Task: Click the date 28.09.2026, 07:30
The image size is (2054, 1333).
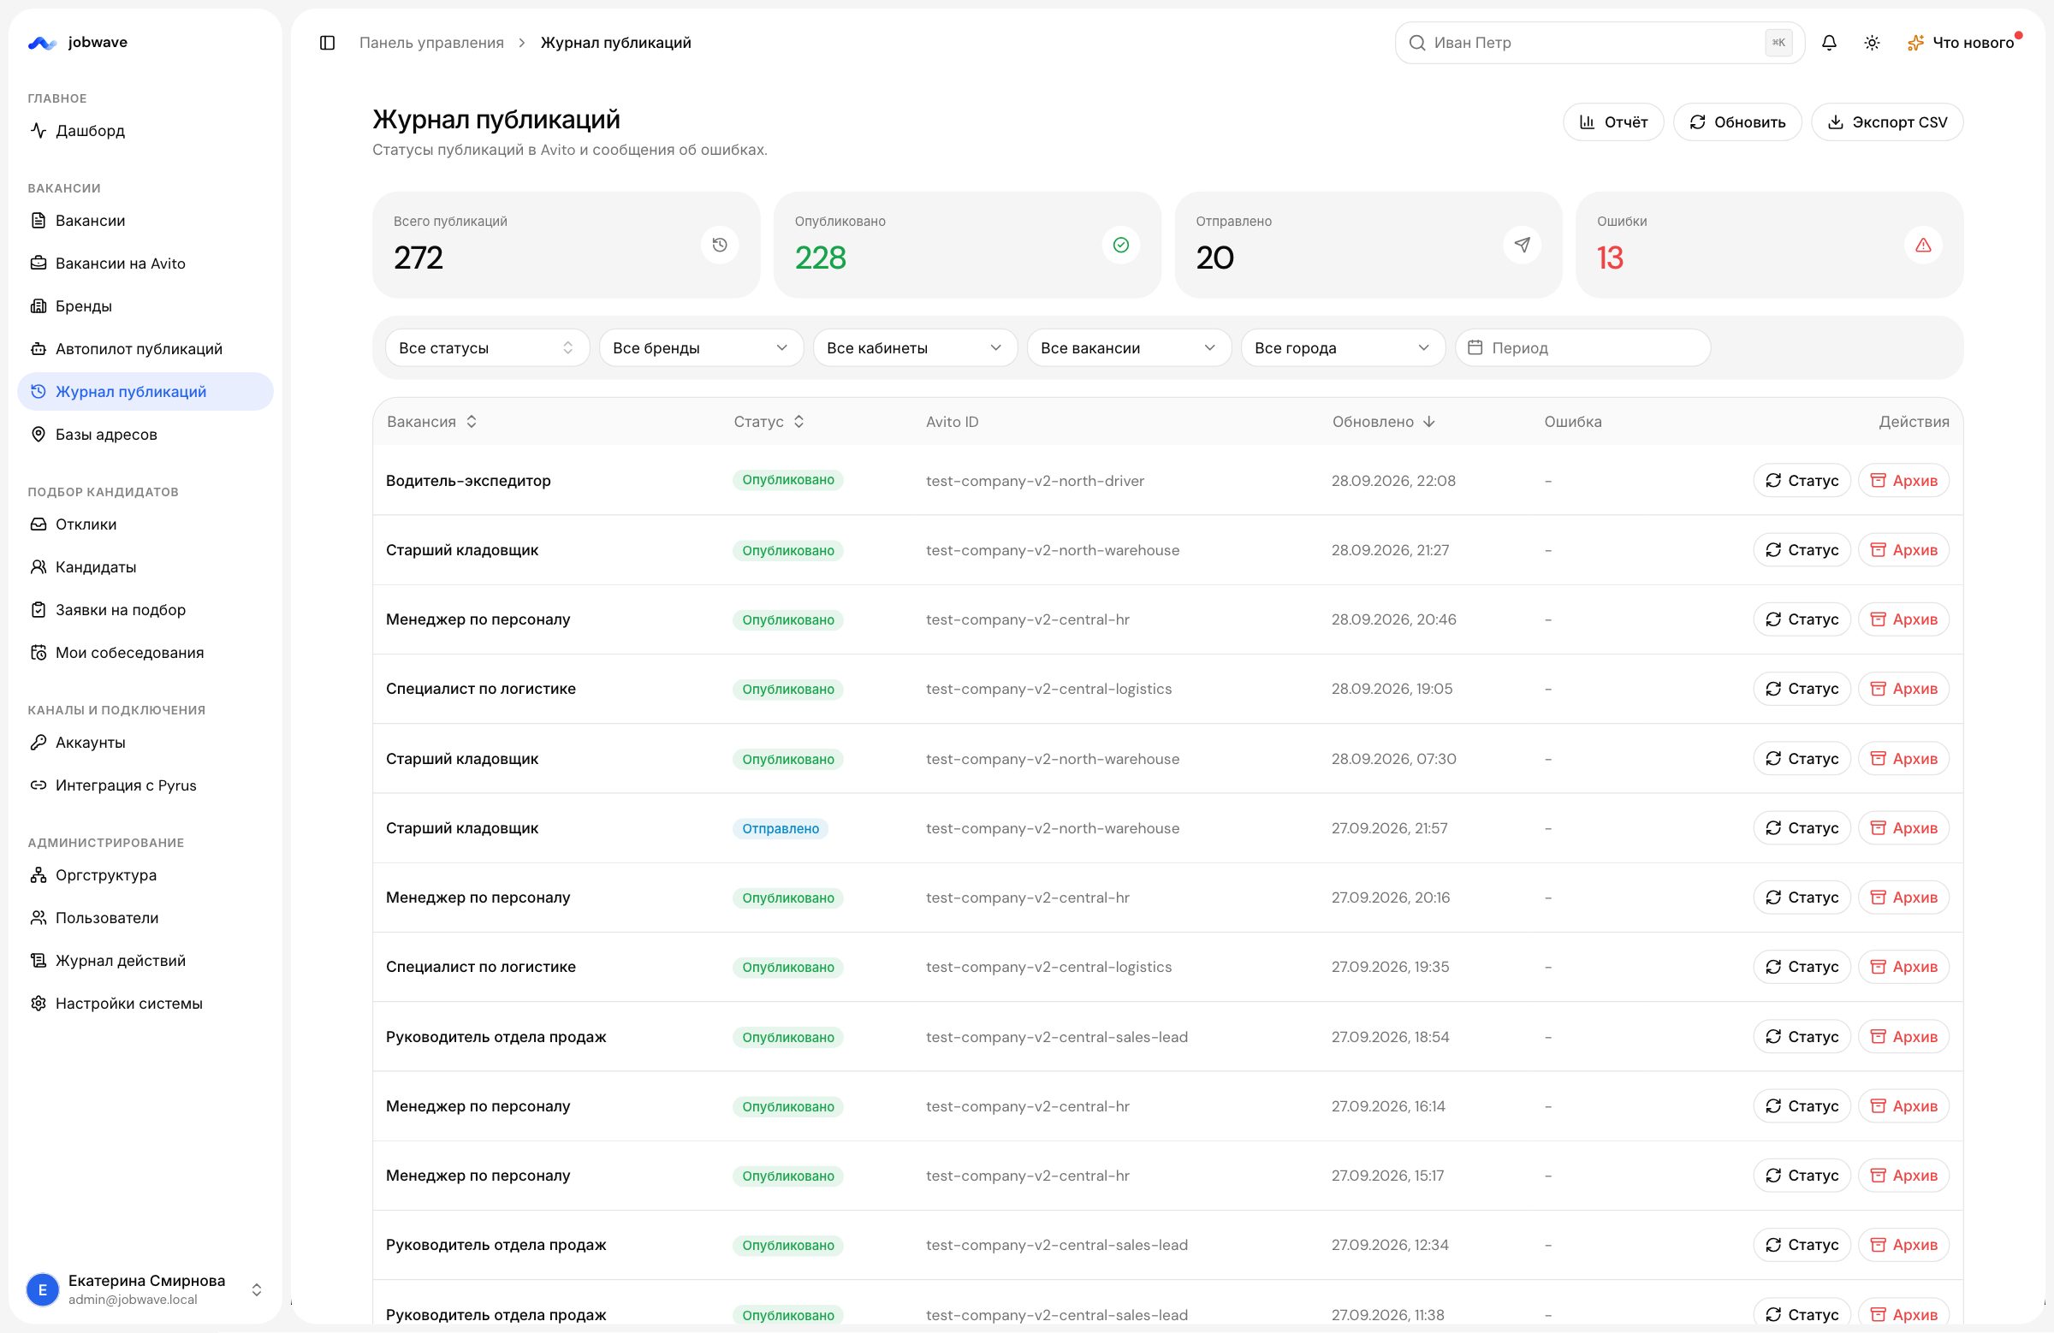Action: tap(1393, 759)
